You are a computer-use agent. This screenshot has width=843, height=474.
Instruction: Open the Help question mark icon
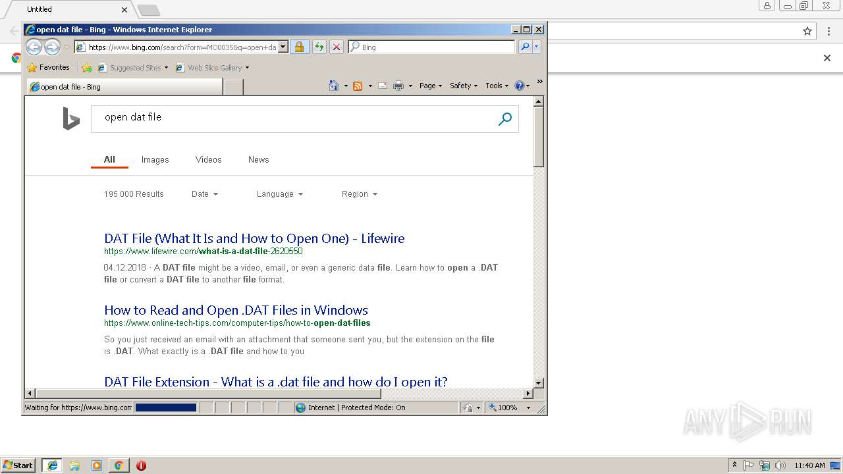[x=519, y=86]
